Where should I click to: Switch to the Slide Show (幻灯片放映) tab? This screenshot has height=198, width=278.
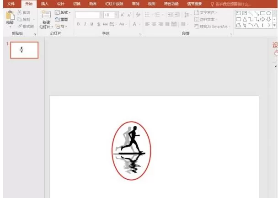pos(114,4)
